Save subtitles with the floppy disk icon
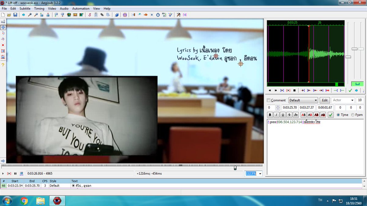The height and width of the screenshot is (206, 367). tap(15, 15)
